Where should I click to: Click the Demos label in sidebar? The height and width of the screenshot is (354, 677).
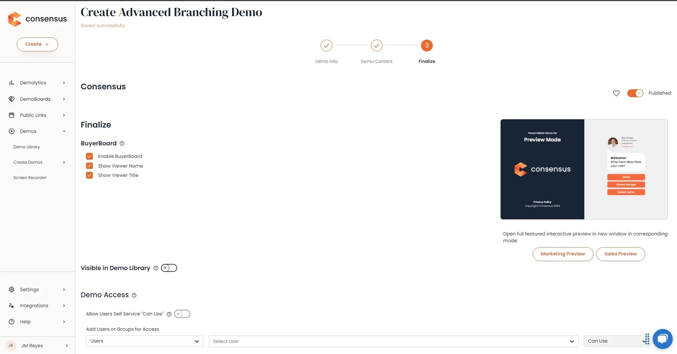pos(28,132)
